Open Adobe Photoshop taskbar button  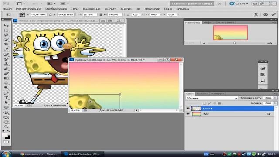pyautogui.click(x=82, y=154)
